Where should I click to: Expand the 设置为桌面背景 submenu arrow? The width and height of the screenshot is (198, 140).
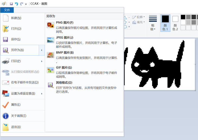(x=42, y=94)
